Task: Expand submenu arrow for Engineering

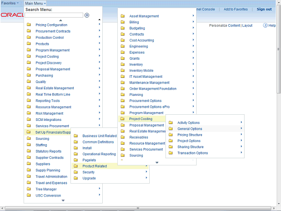Action: 193,46
